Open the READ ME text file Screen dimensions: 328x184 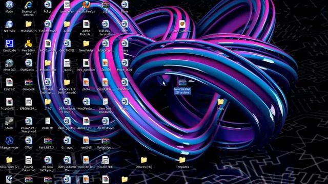(x=48, y=121)
